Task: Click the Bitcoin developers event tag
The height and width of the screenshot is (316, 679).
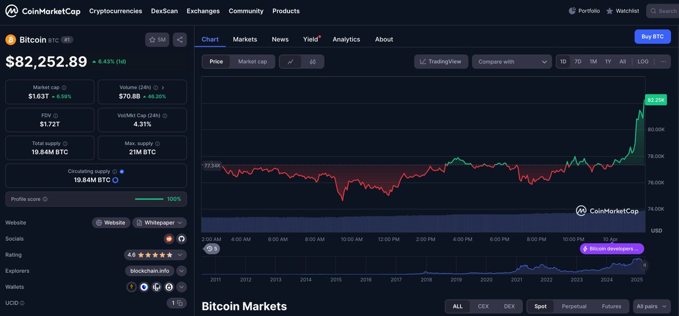Action: [x=612, y=249]
